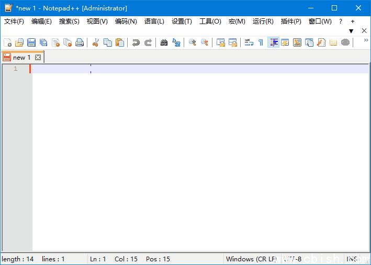Toggle synchronized vertical scrolling icon
The image size is (371, 265).
(221, 42)
